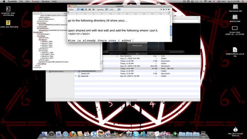Select the left tab stop ruler icon
This screenshot has height=139, width=247.
pos(161,9)
